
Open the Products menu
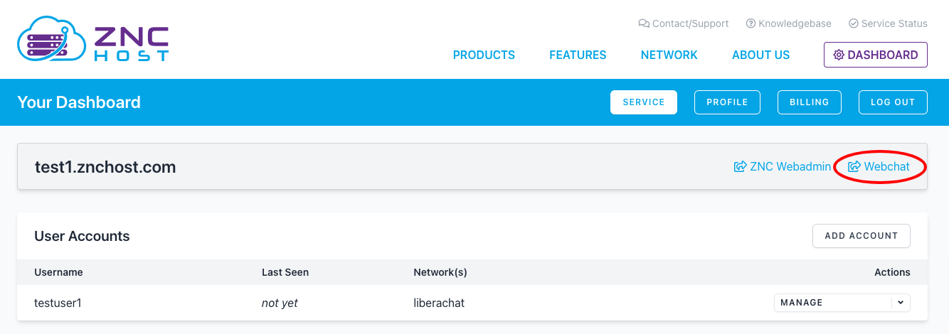tap(484, 55)
